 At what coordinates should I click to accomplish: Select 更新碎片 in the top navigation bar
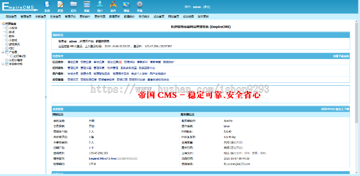tap(85, 16)
